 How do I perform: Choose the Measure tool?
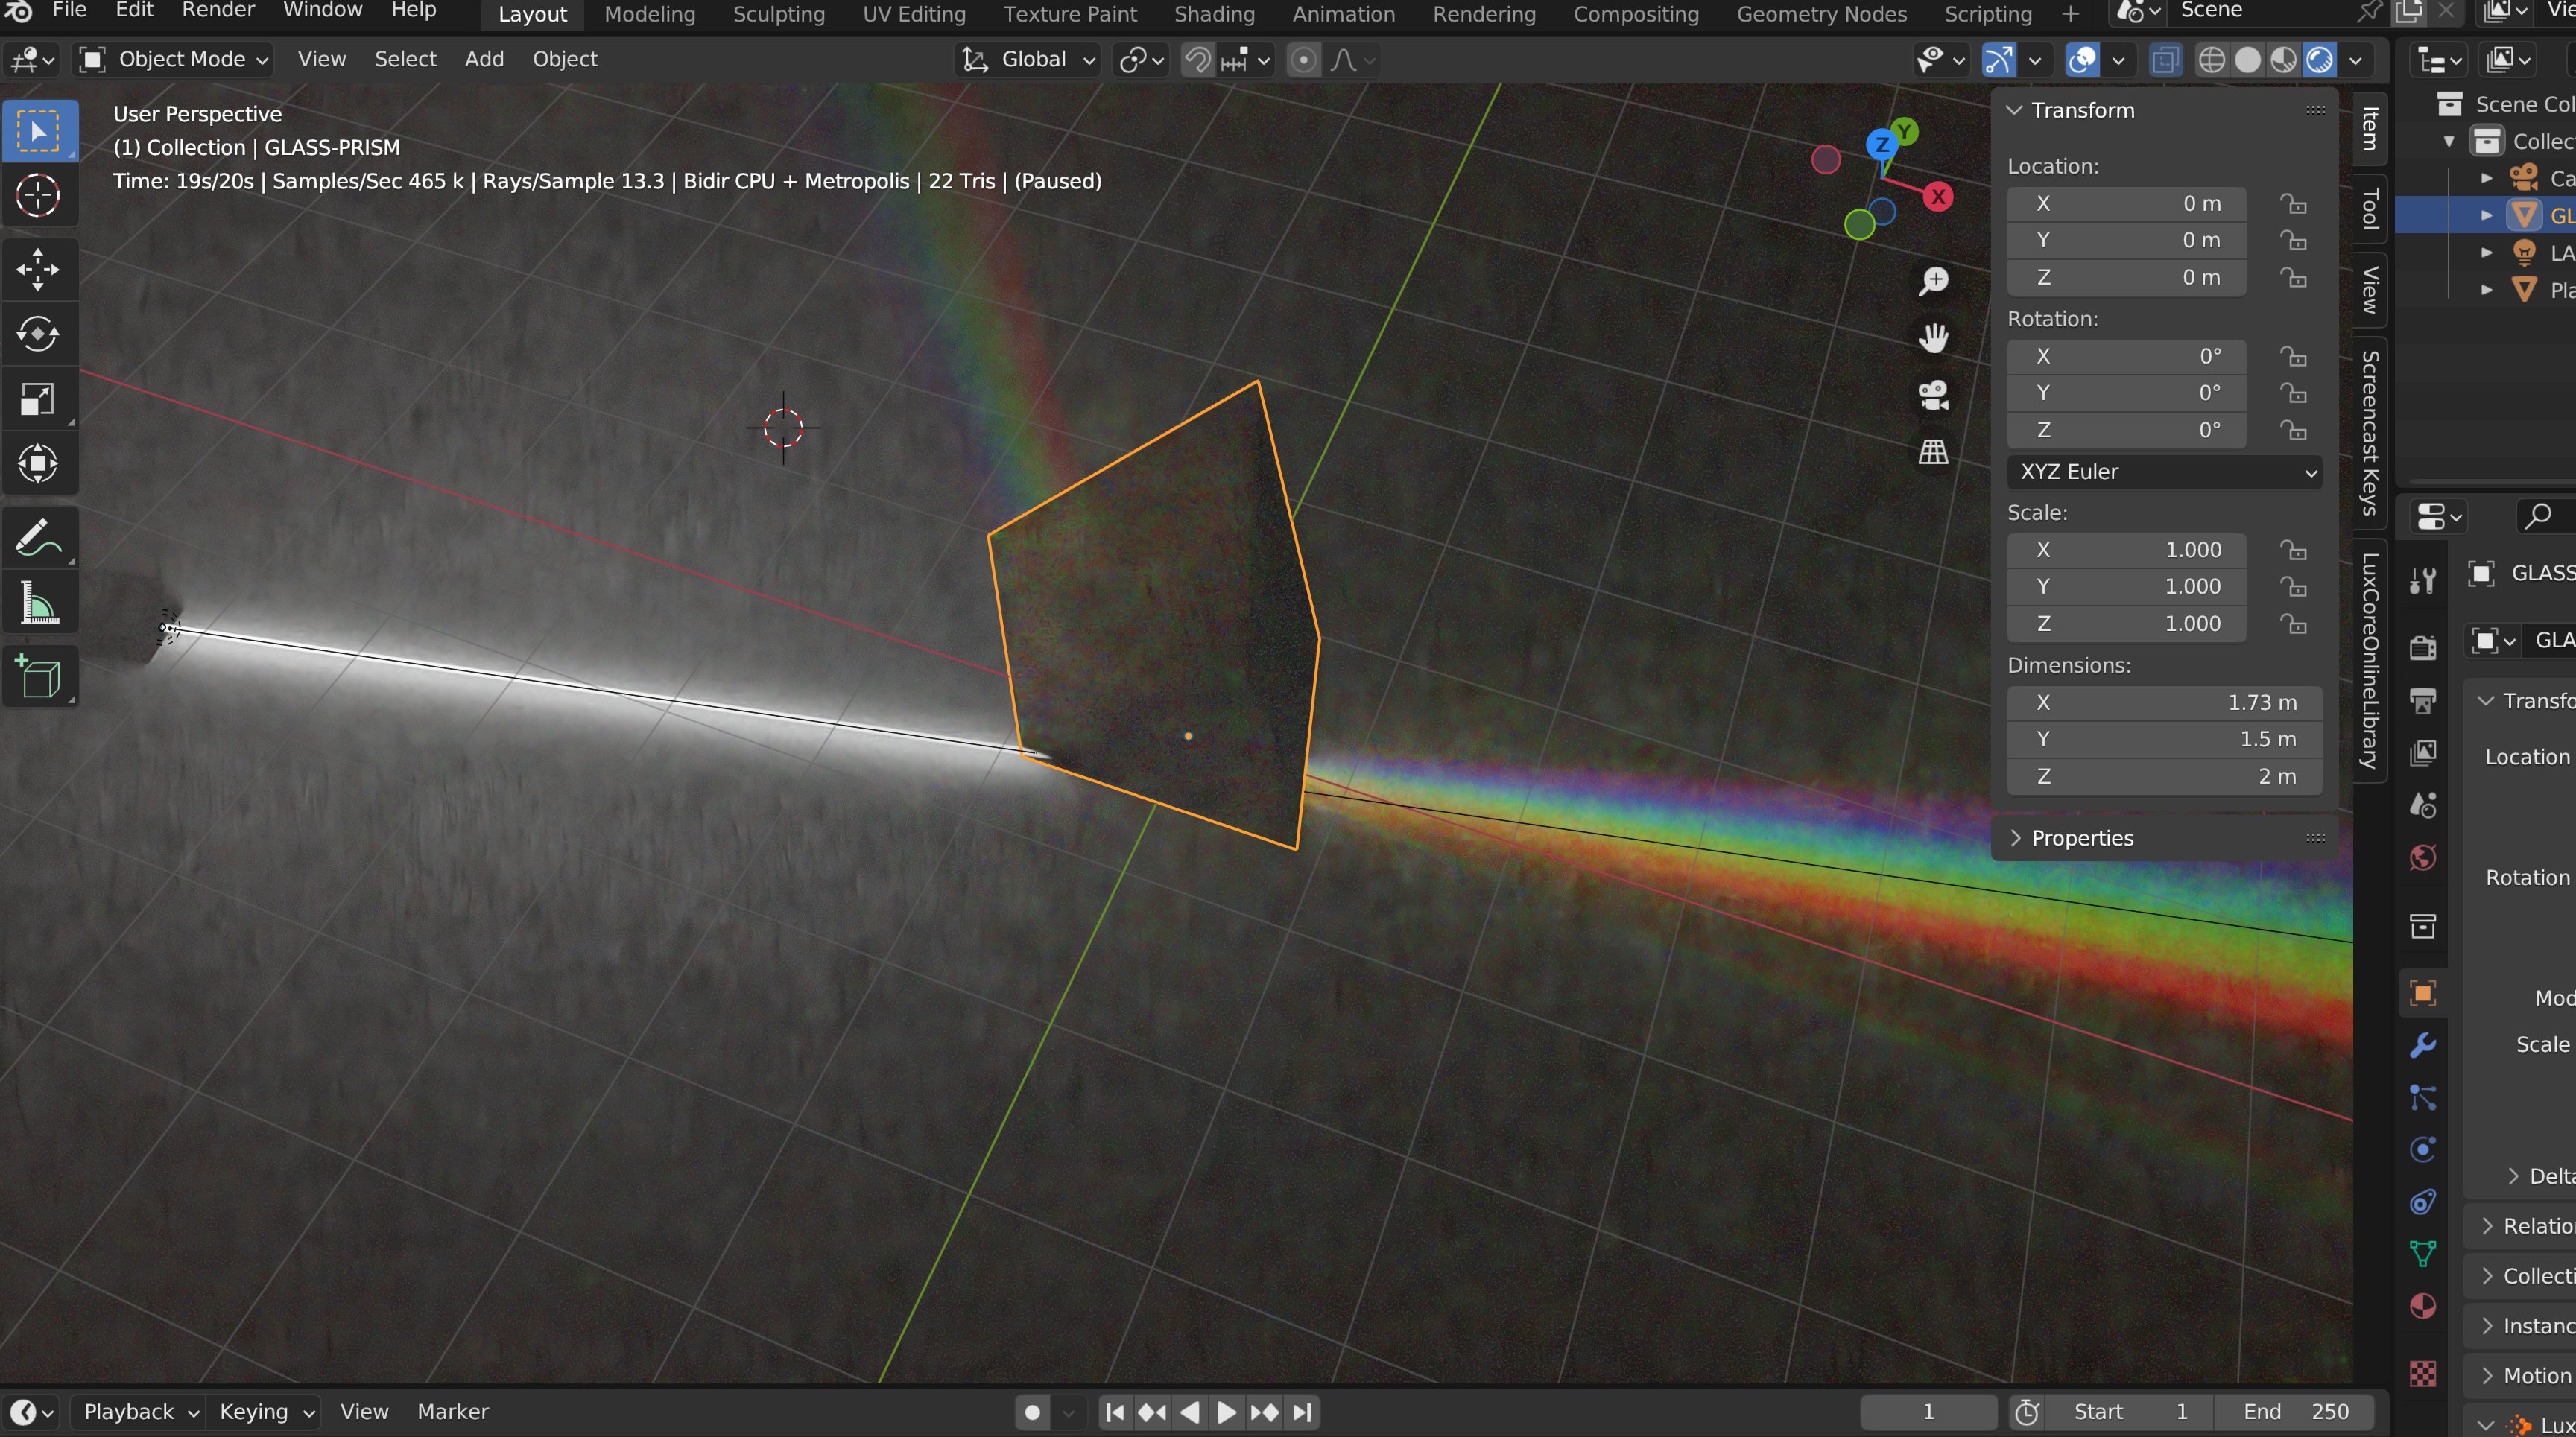point(38,604)
